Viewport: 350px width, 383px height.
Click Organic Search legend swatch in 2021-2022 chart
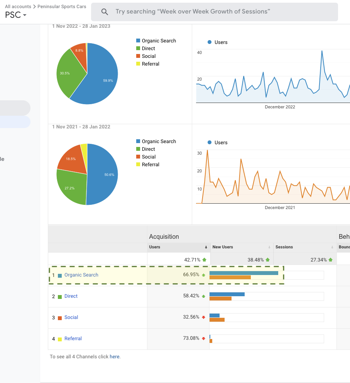click(x=138, y=141)
